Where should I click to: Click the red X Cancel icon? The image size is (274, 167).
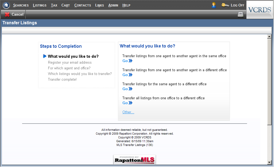(x=7, y=15)
